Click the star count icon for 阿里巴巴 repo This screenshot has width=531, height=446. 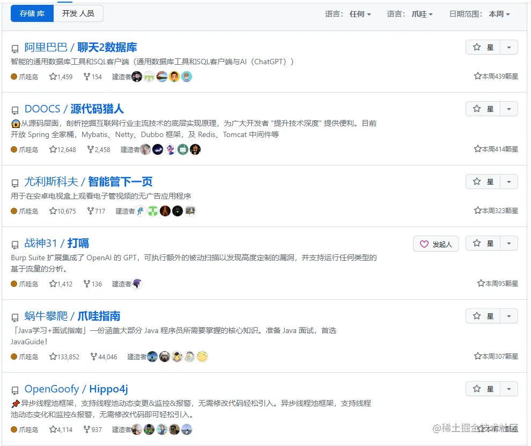click(53, 77)
